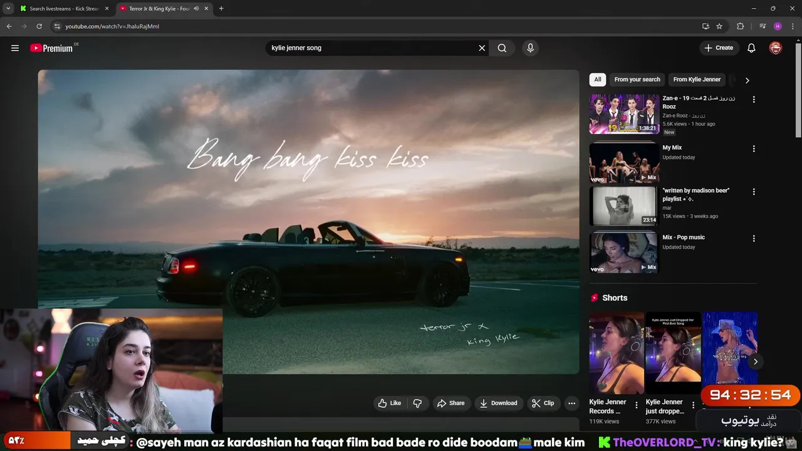Screen dimensions: 802x451
Task: Select the All filter chip
Action: (x=598, y=80)
